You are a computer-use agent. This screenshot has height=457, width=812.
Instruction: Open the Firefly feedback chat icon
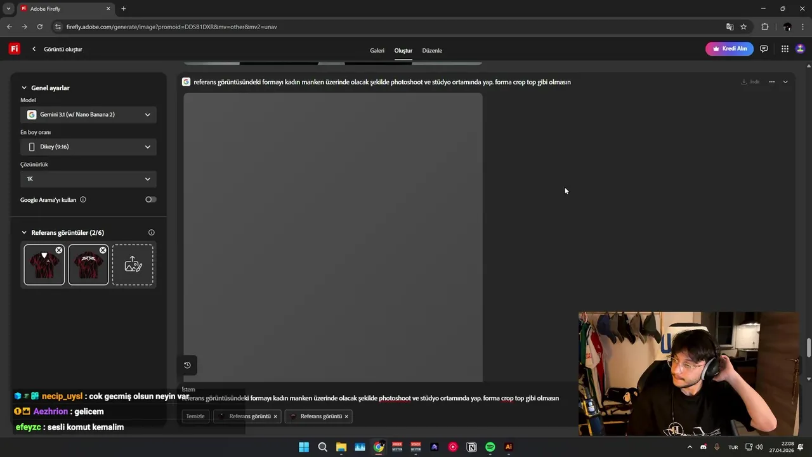coord(764,49)
